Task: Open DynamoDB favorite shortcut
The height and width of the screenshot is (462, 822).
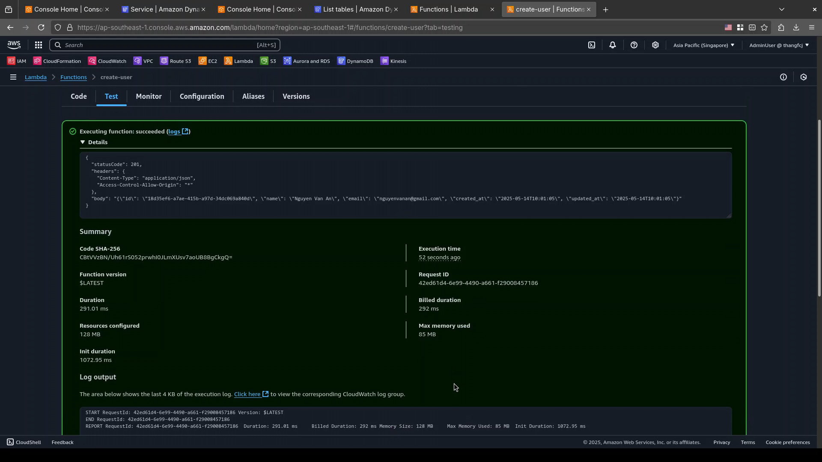Action: pyautogui.click(x=356, y=61)
